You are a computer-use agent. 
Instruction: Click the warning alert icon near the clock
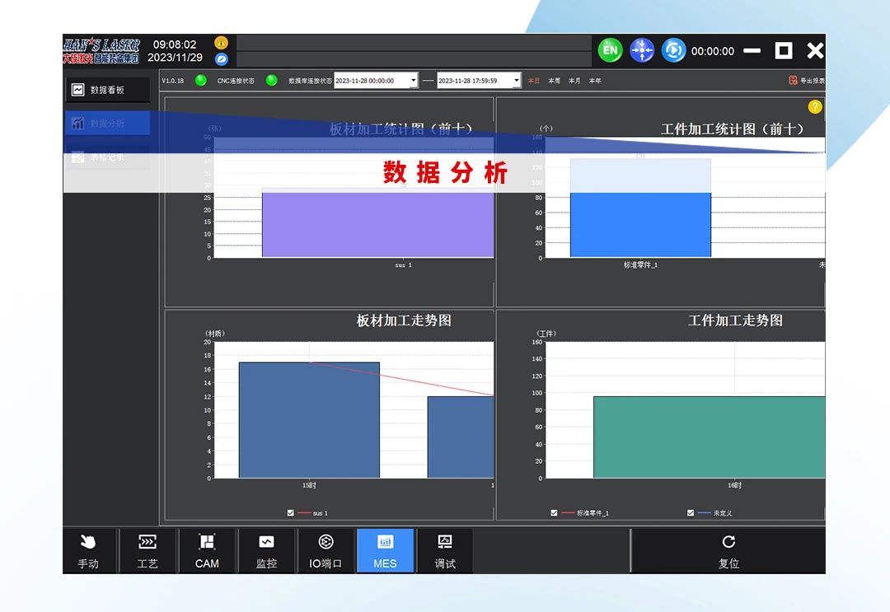point(221,41)
